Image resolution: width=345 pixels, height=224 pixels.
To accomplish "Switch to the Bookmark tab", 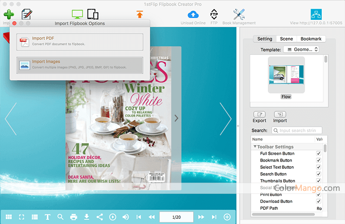I will [311, 39].
